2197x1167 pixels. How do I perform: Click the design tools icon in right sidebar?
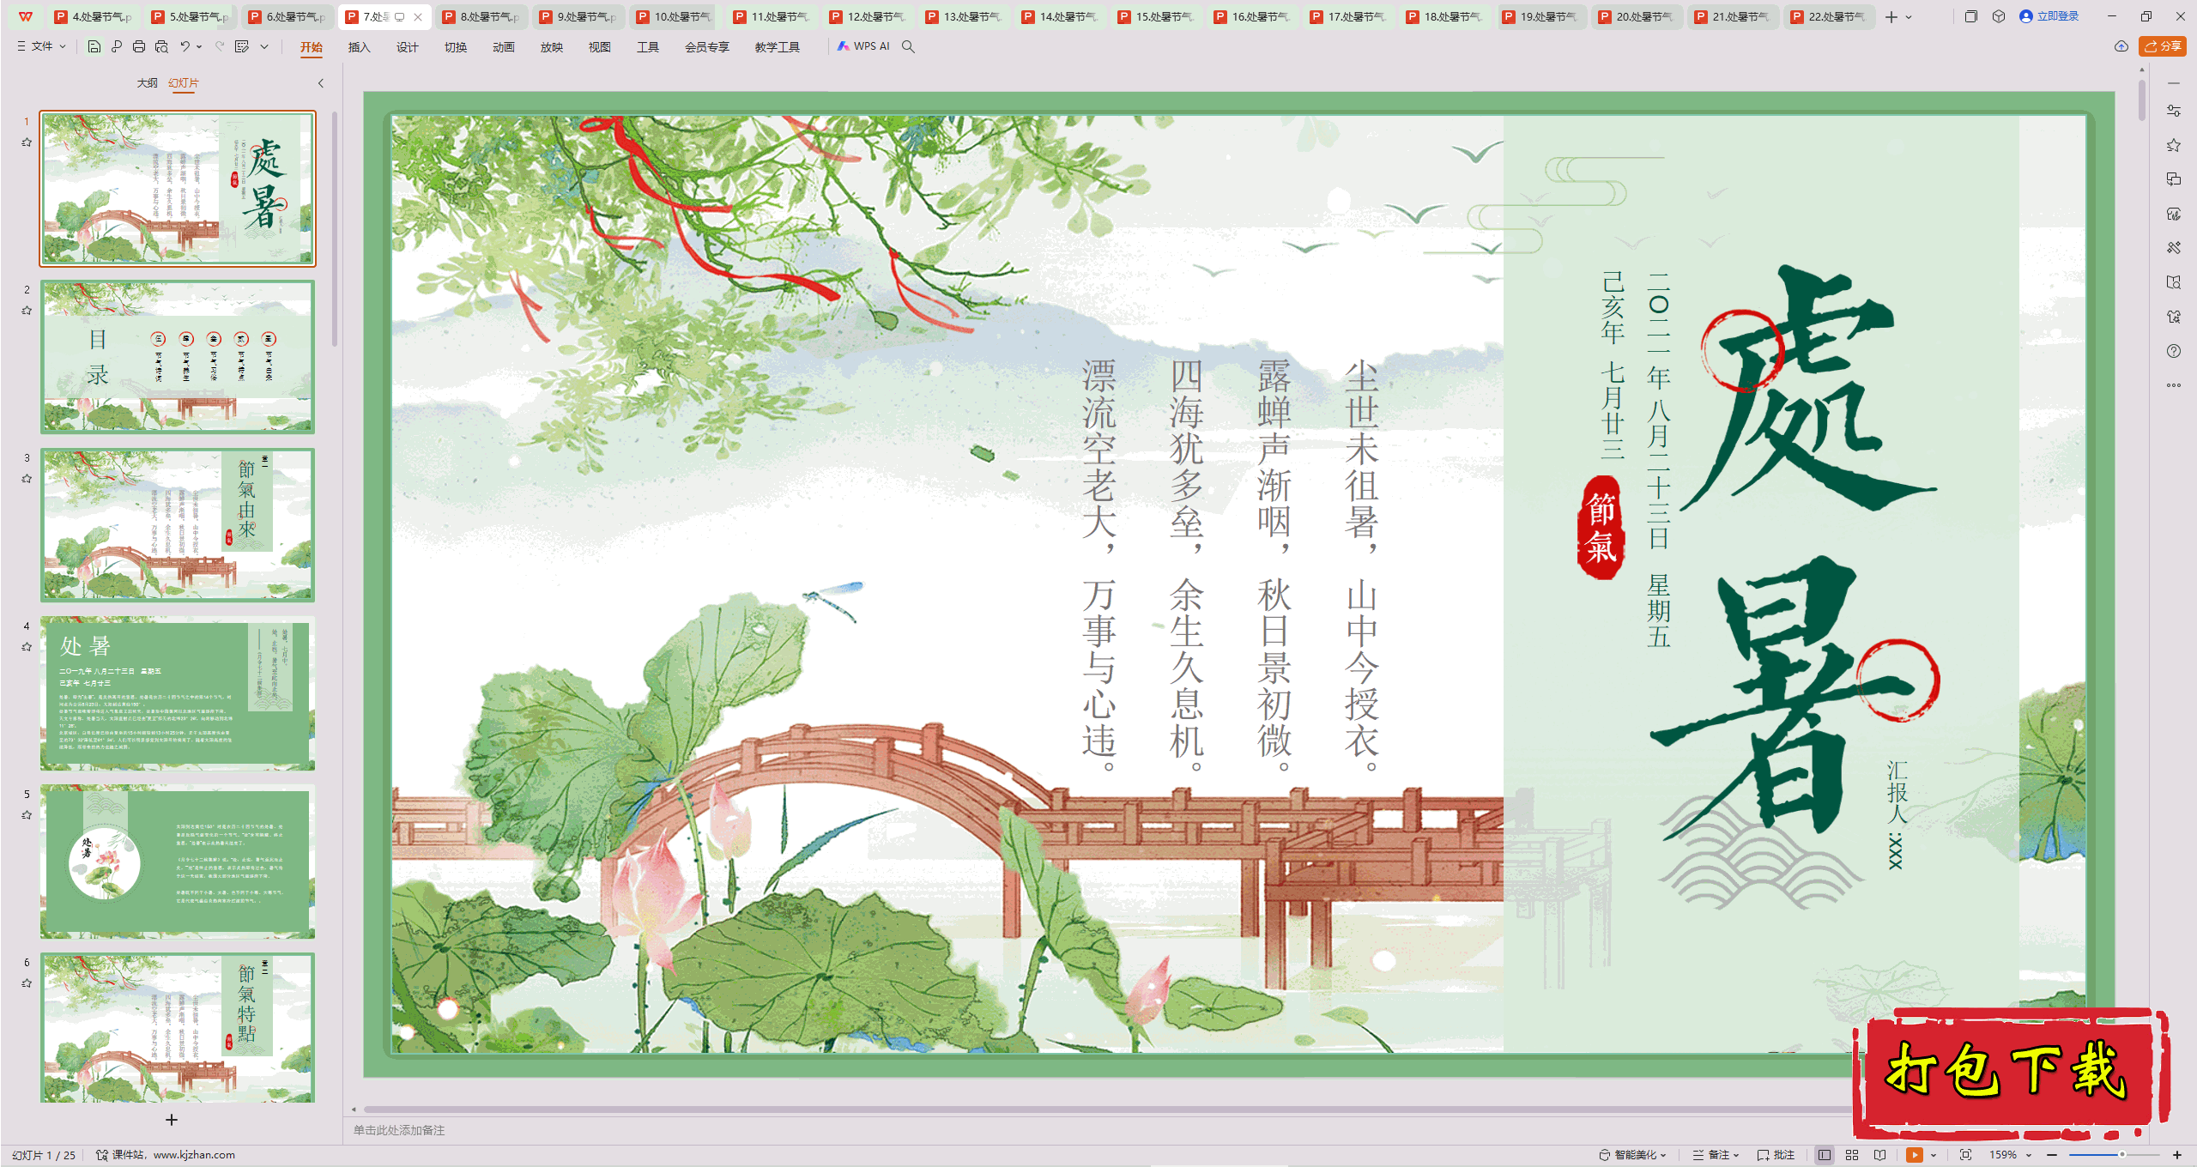(2174, 248)
